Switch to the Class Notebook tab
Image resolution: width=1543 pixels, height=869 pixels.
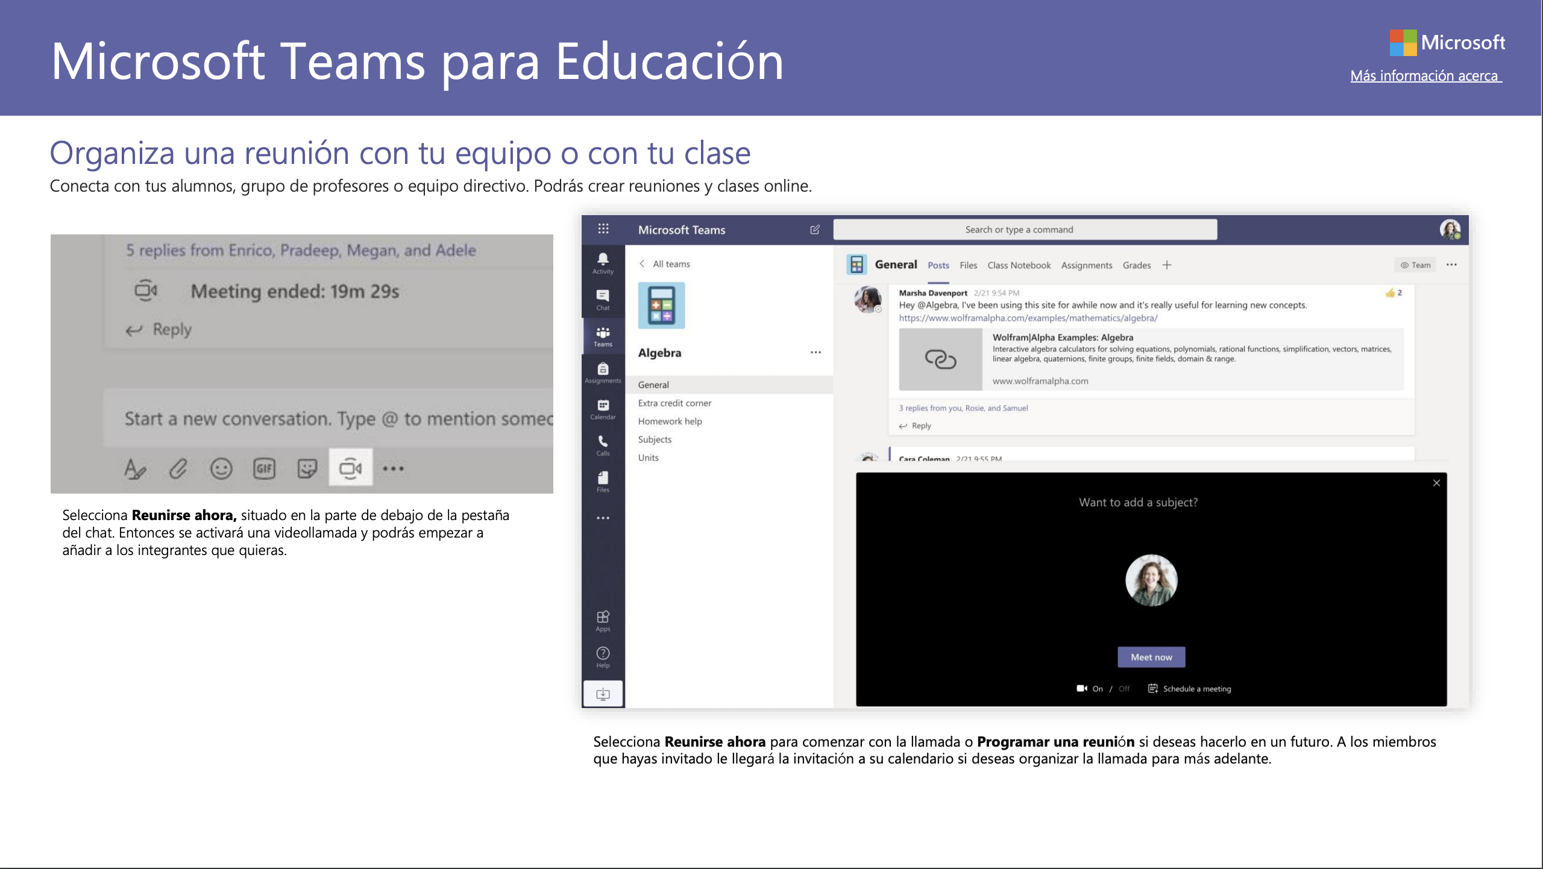tap(1019, 265)
